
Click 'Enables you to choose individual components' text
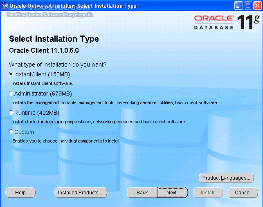point(66,141)
